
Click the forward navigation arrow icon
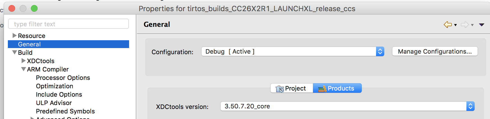(x=465, y=25)
